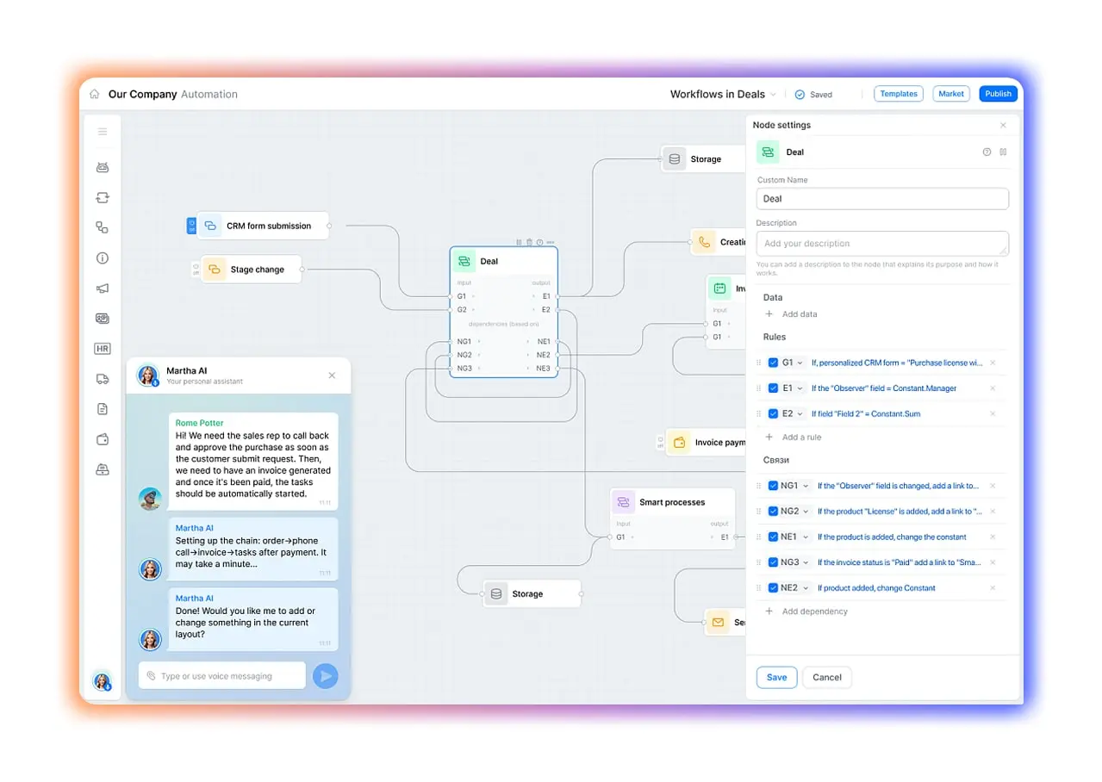This screenshot has height=782, width=1102.
Task: Disable the NG2 dependency checkbox
Action: (773, 512)
